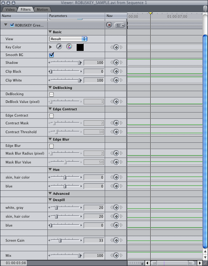
Task: Click the black Key Color swatch
Action: point(80,47)
